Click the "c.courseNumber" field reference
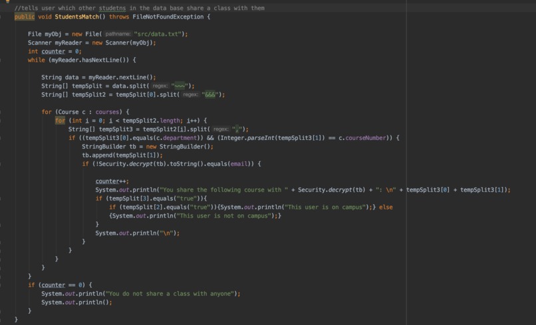536x325 pixels. 362,138
